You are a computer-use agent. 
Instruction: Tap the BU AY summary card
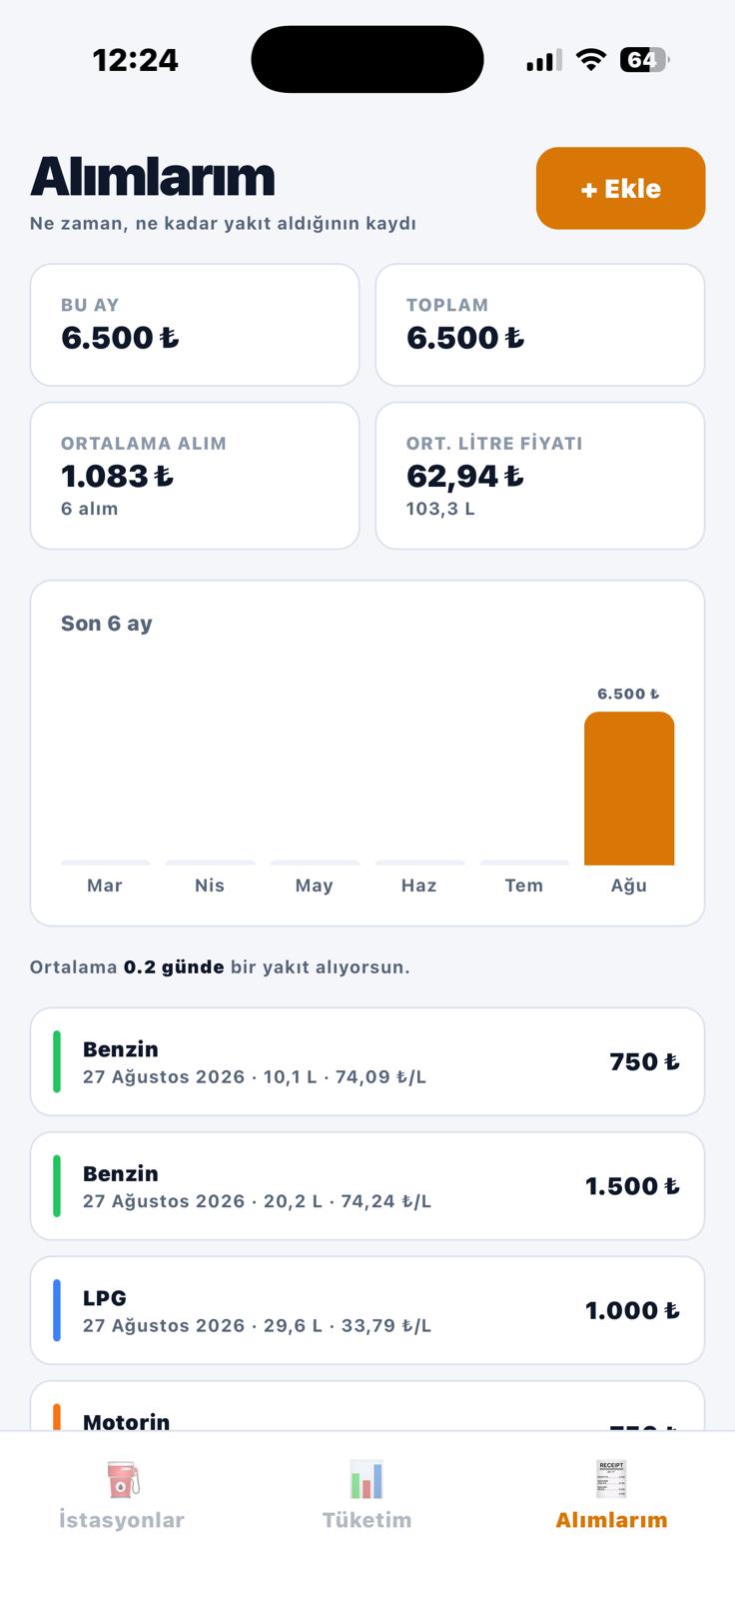click(195, 325)
